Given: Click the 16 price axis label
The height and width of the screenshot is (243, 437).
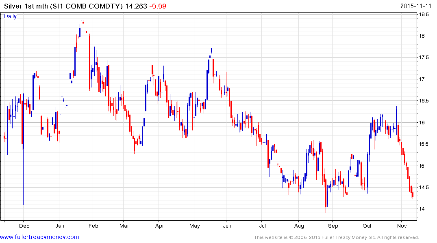Looking at the screenshot, I should point(422,122).
